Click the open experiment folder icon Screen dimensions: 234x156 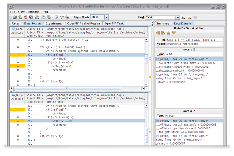click(x=15, y=18)
